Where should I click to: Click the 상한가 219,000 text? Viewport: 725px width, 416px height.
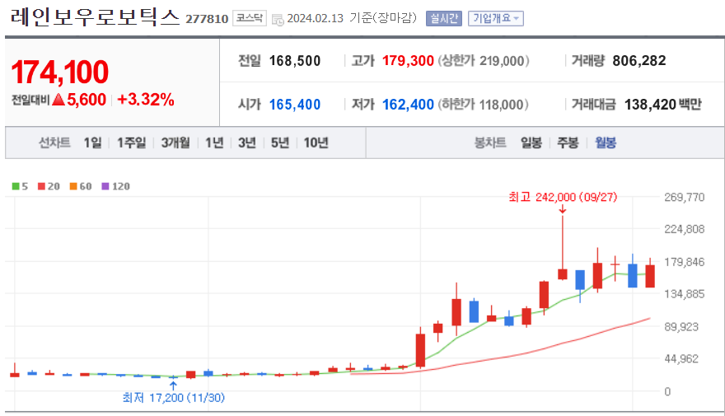click(484, 61)
